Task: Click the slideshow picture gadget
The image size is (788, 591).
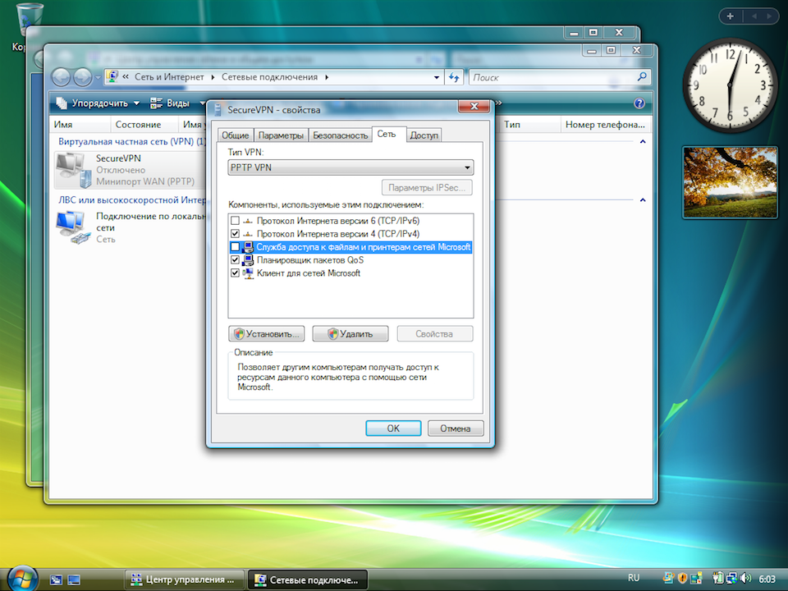Action: click(730, 182)
